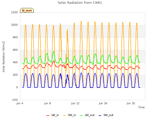Screen dimensions: 160x120
Task: Click the green LW_out legend swatch
Action: pyautogui.click(x=81, y=115)
